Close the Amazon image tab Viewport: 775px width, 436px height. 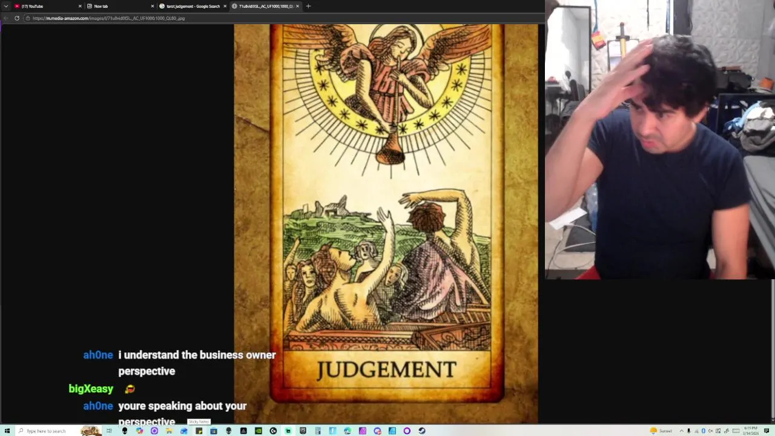(297, 6)
